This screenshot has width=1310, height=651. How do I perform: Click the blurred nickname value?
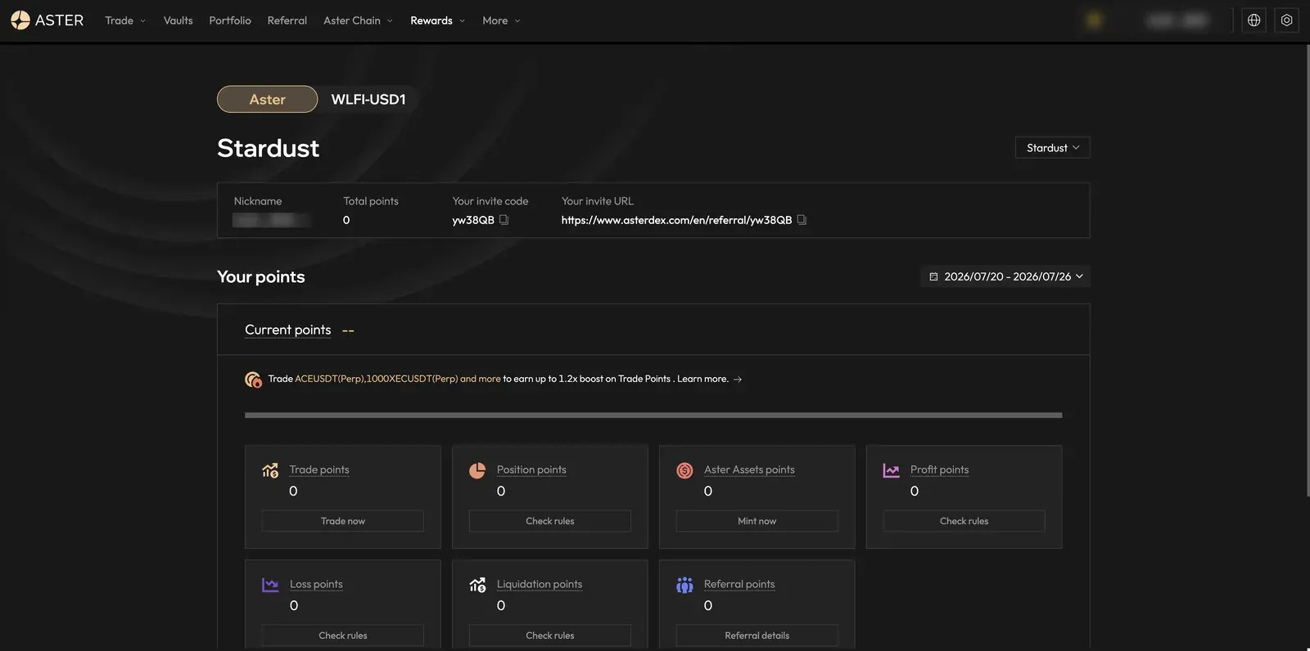click(x=271, y=220)
